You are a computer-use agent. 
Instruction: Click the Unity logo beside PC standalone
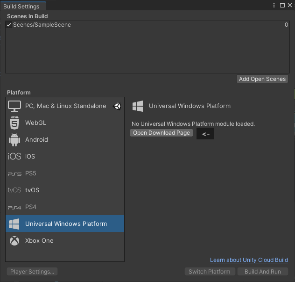[117, 106]
